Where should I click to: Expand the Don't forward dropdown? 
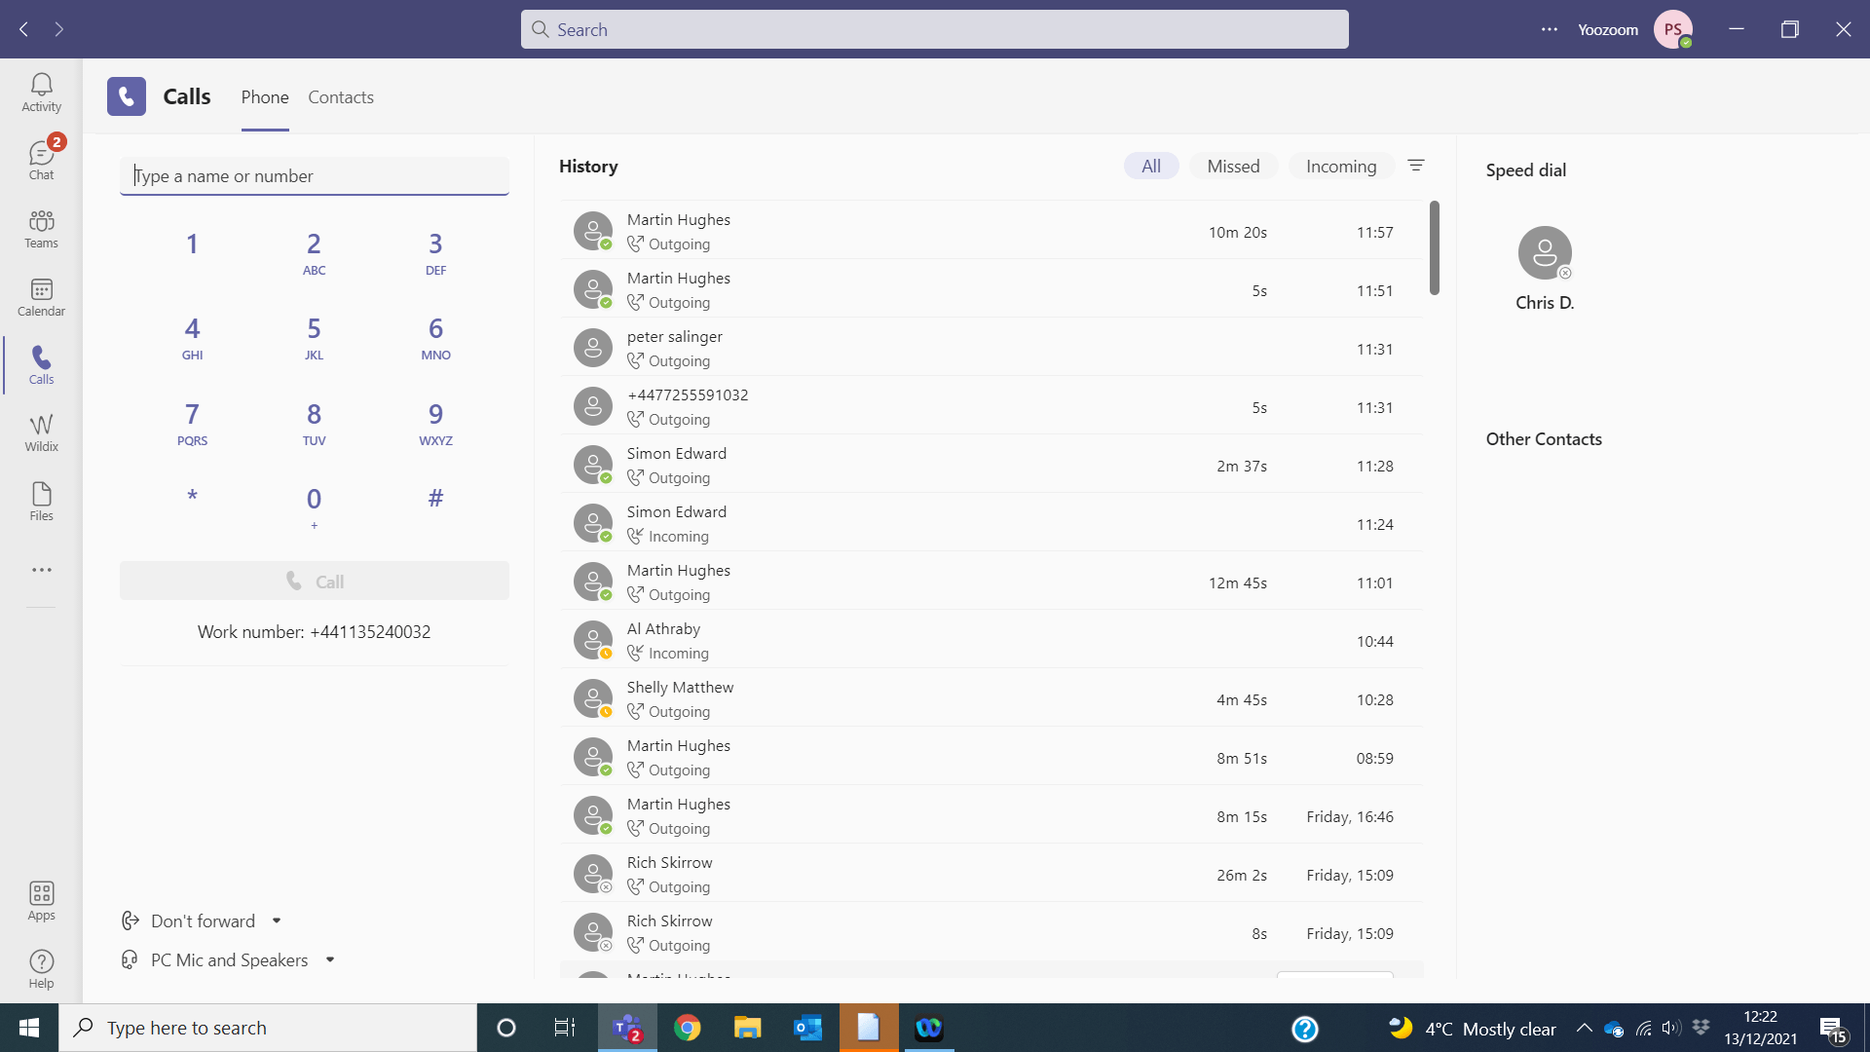coord(276,920)
